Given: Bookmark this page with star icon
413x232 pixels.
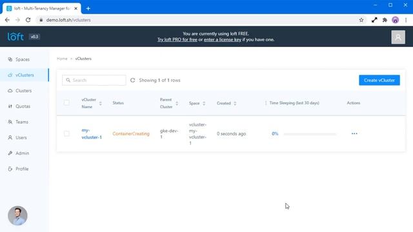Looking at the screenshot, I should click(x=361, y=20).
